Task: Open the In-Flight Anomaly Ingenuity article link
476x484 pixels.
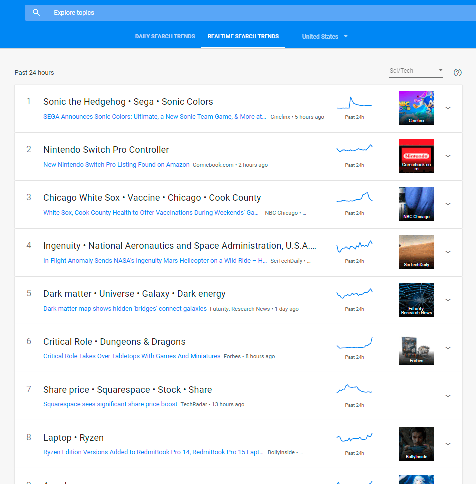Action: [x=155, y=261]
